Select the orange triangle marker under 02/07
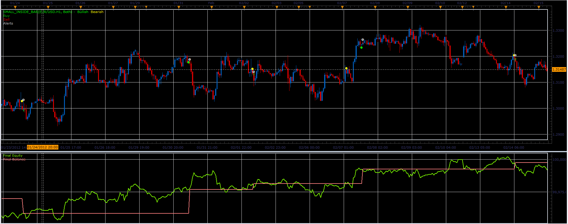 click(x=342, y=7)
